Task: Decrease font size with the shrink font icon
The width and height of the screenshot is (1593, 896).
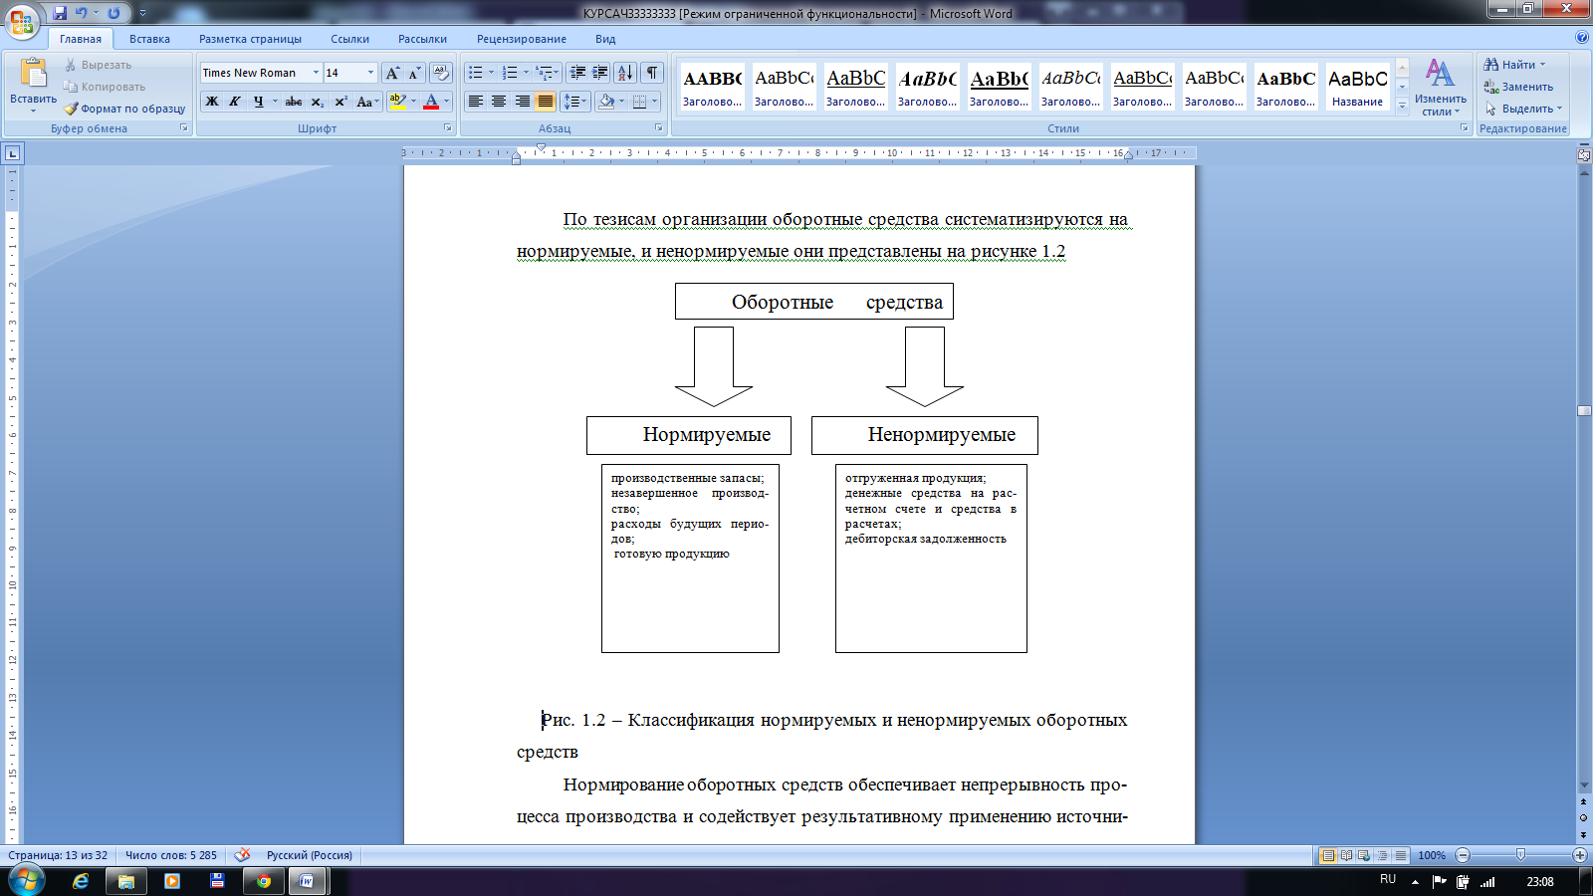Action: coord(414,73)
